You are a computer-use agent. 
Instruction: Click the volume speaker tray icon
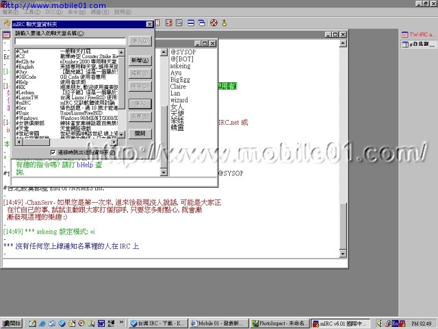click(x=379, y=324)
